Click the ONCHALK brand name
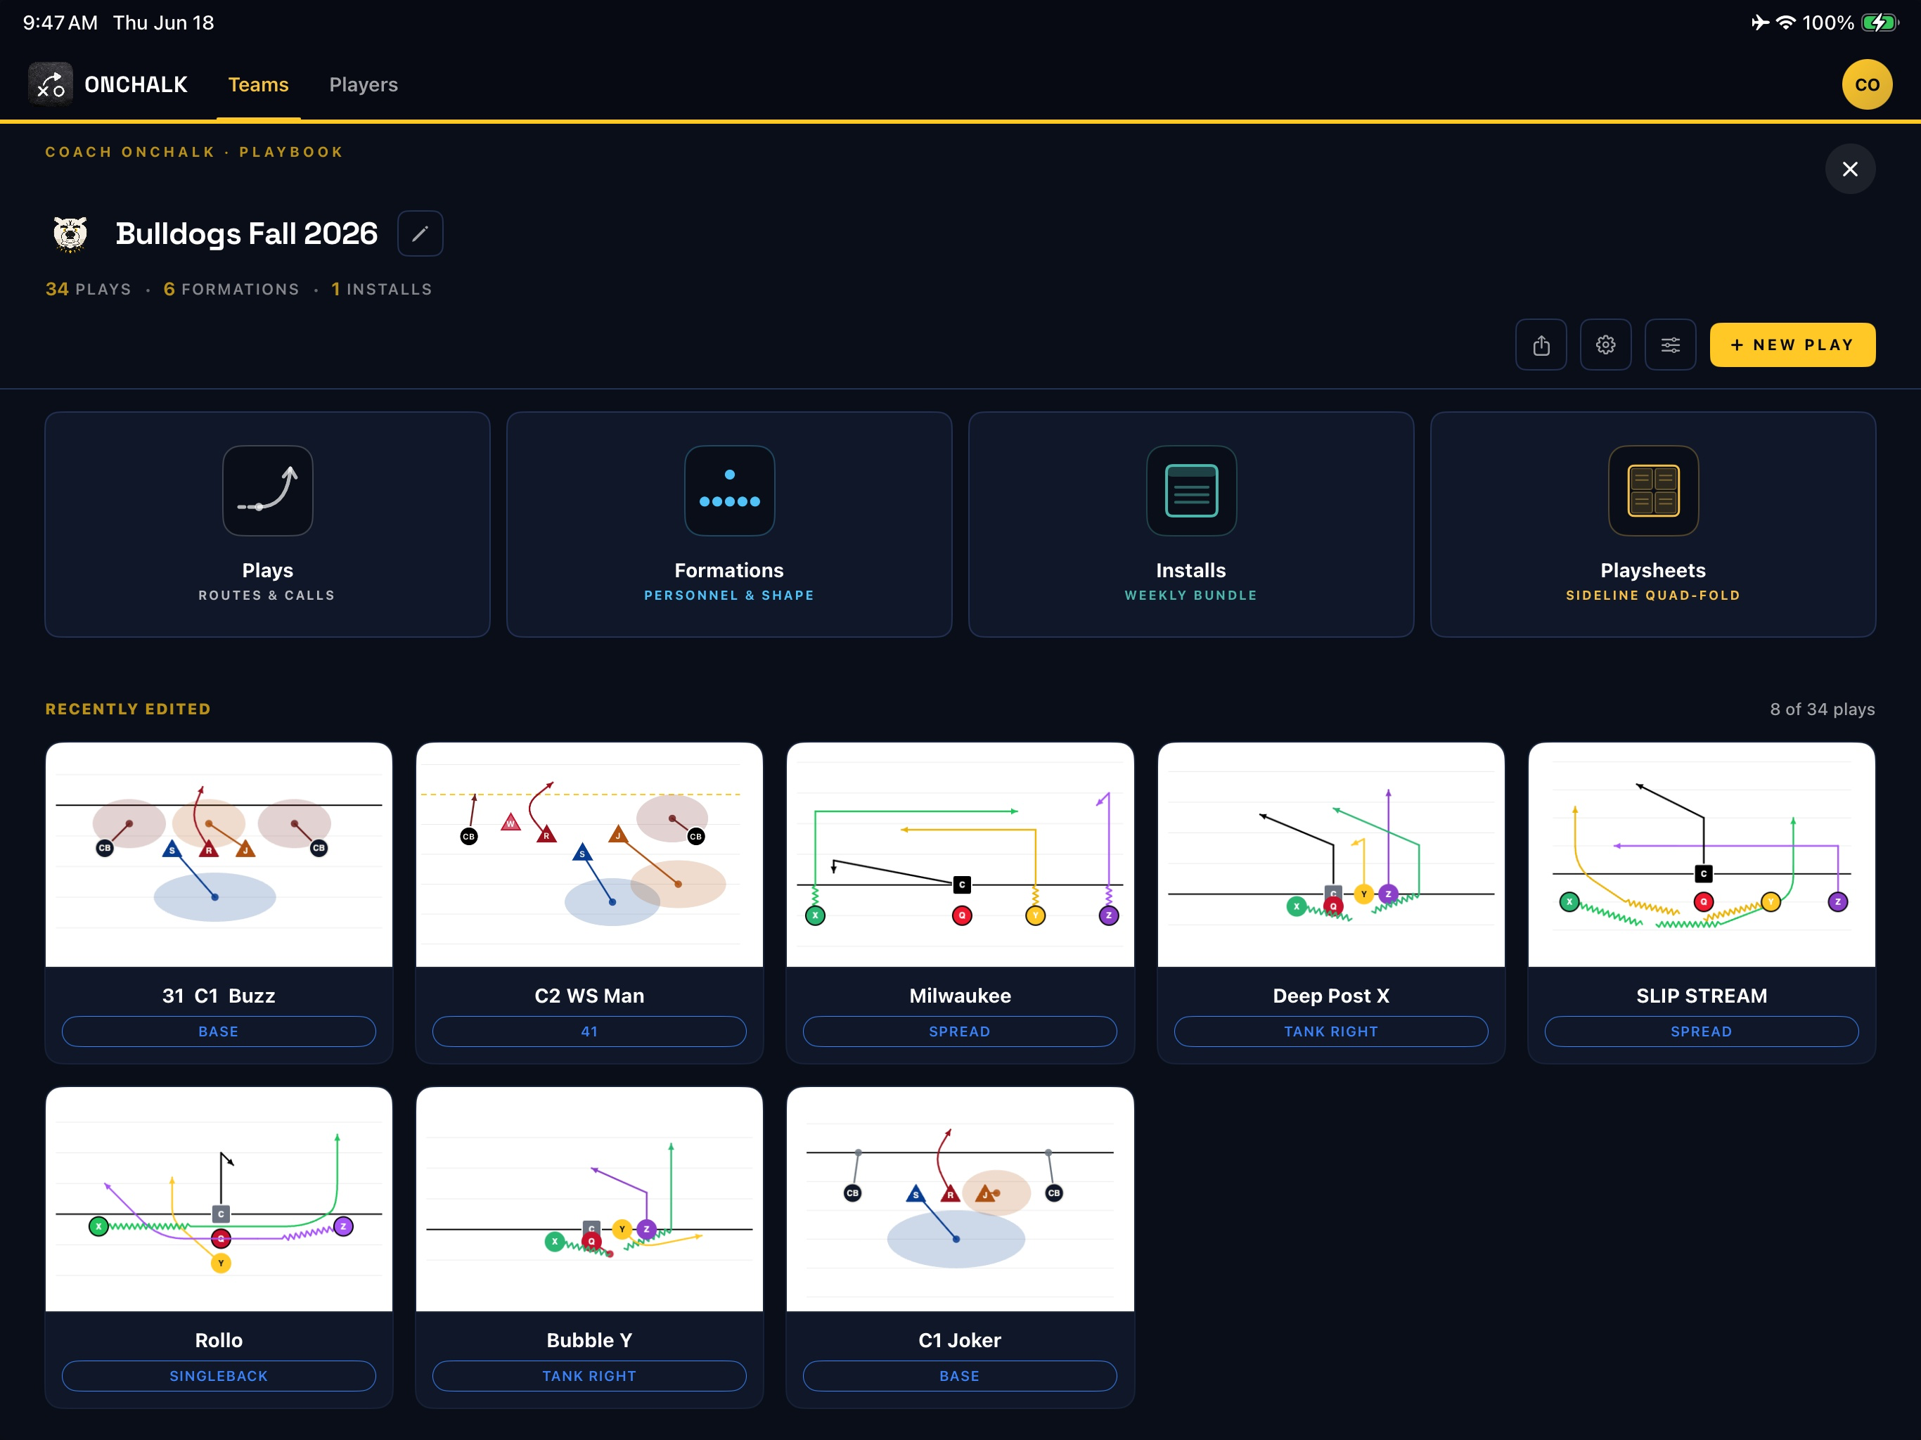 [136, 84]
